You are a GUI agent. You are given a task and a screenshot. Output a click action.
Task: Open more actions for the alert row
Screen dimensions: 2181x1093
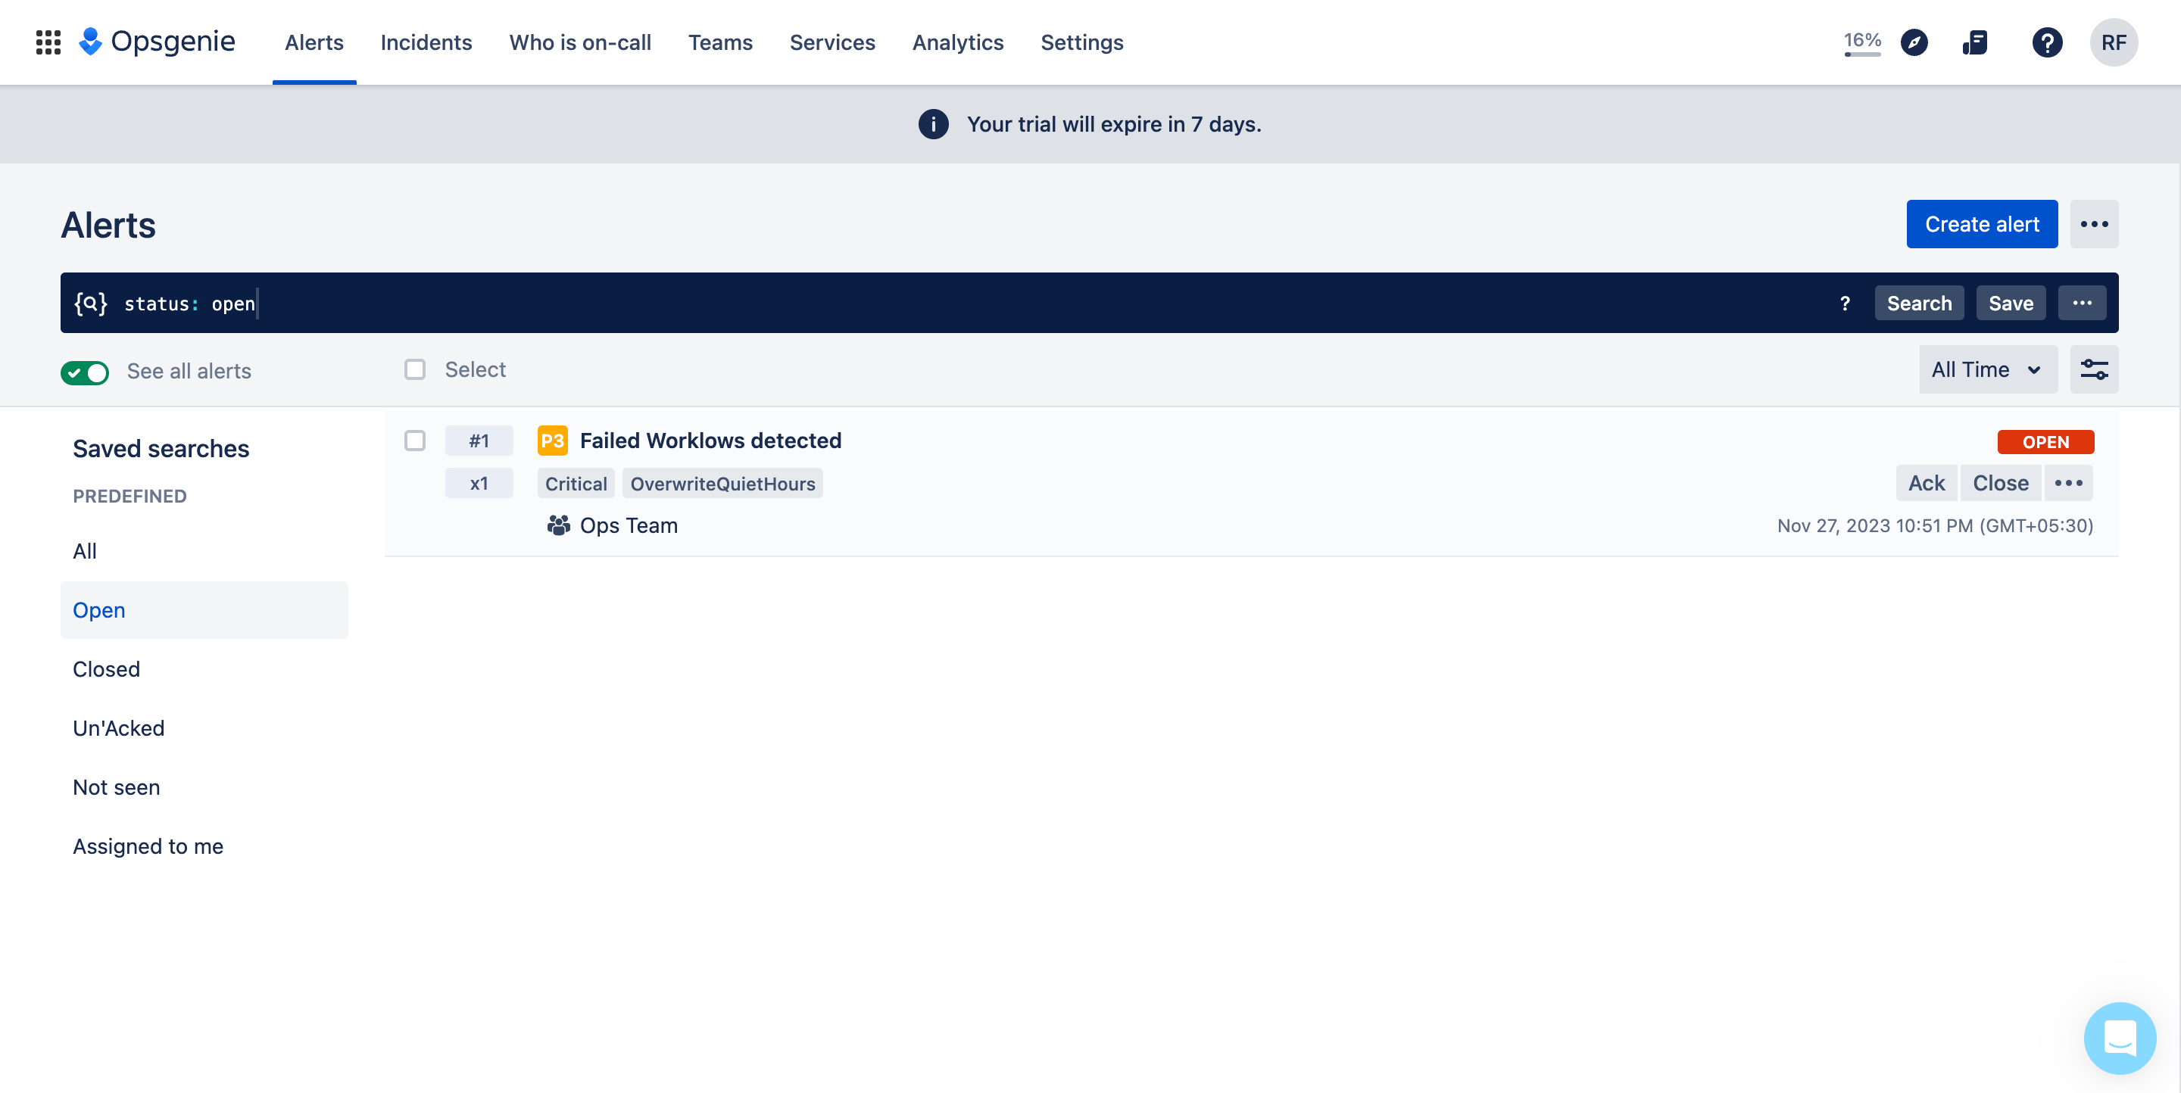pyautogui.click(x=2069, y=483)
